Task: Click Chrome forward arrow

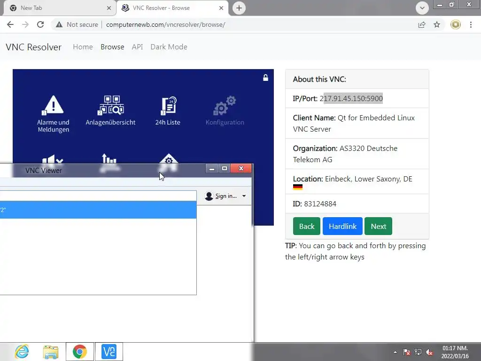Action: [x=25, y=24]
